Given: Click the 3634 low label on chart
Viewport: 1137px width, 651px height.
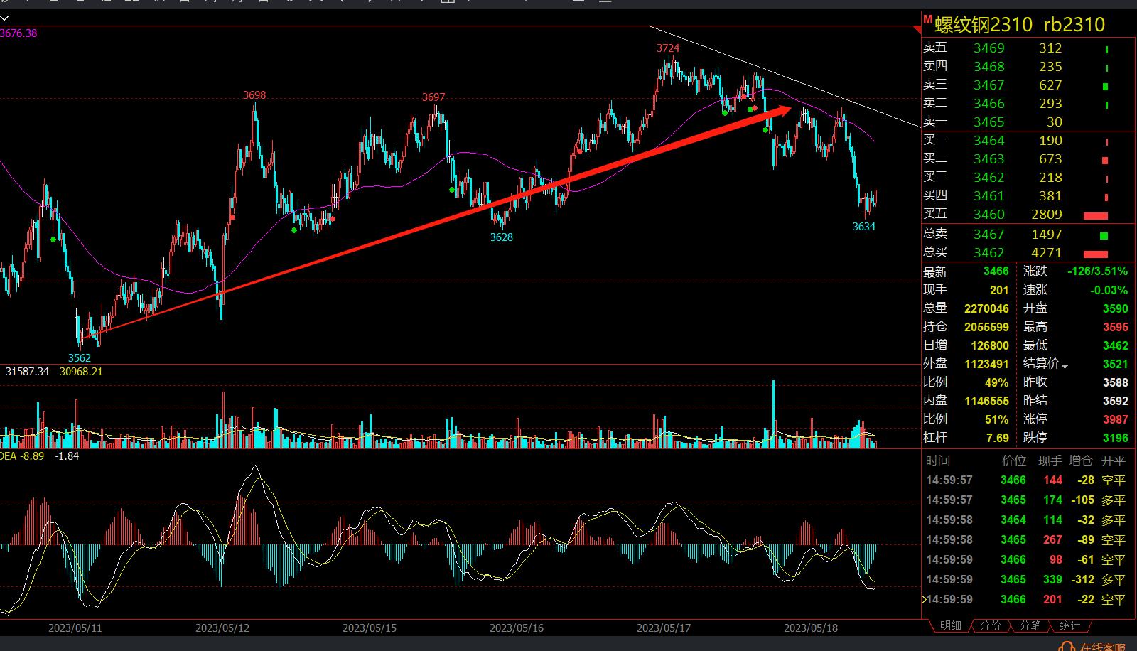Looking at the screenshot, I should 864,227.
